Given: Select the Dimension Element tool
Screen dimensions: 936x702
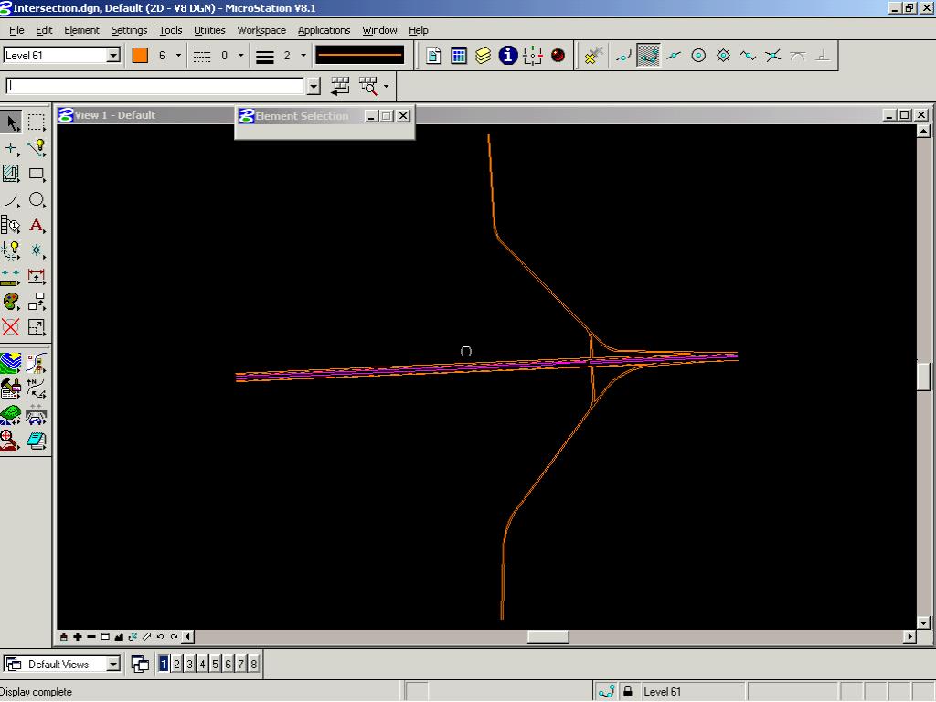Looking at the screenshot, I should [x=37, y=276].
